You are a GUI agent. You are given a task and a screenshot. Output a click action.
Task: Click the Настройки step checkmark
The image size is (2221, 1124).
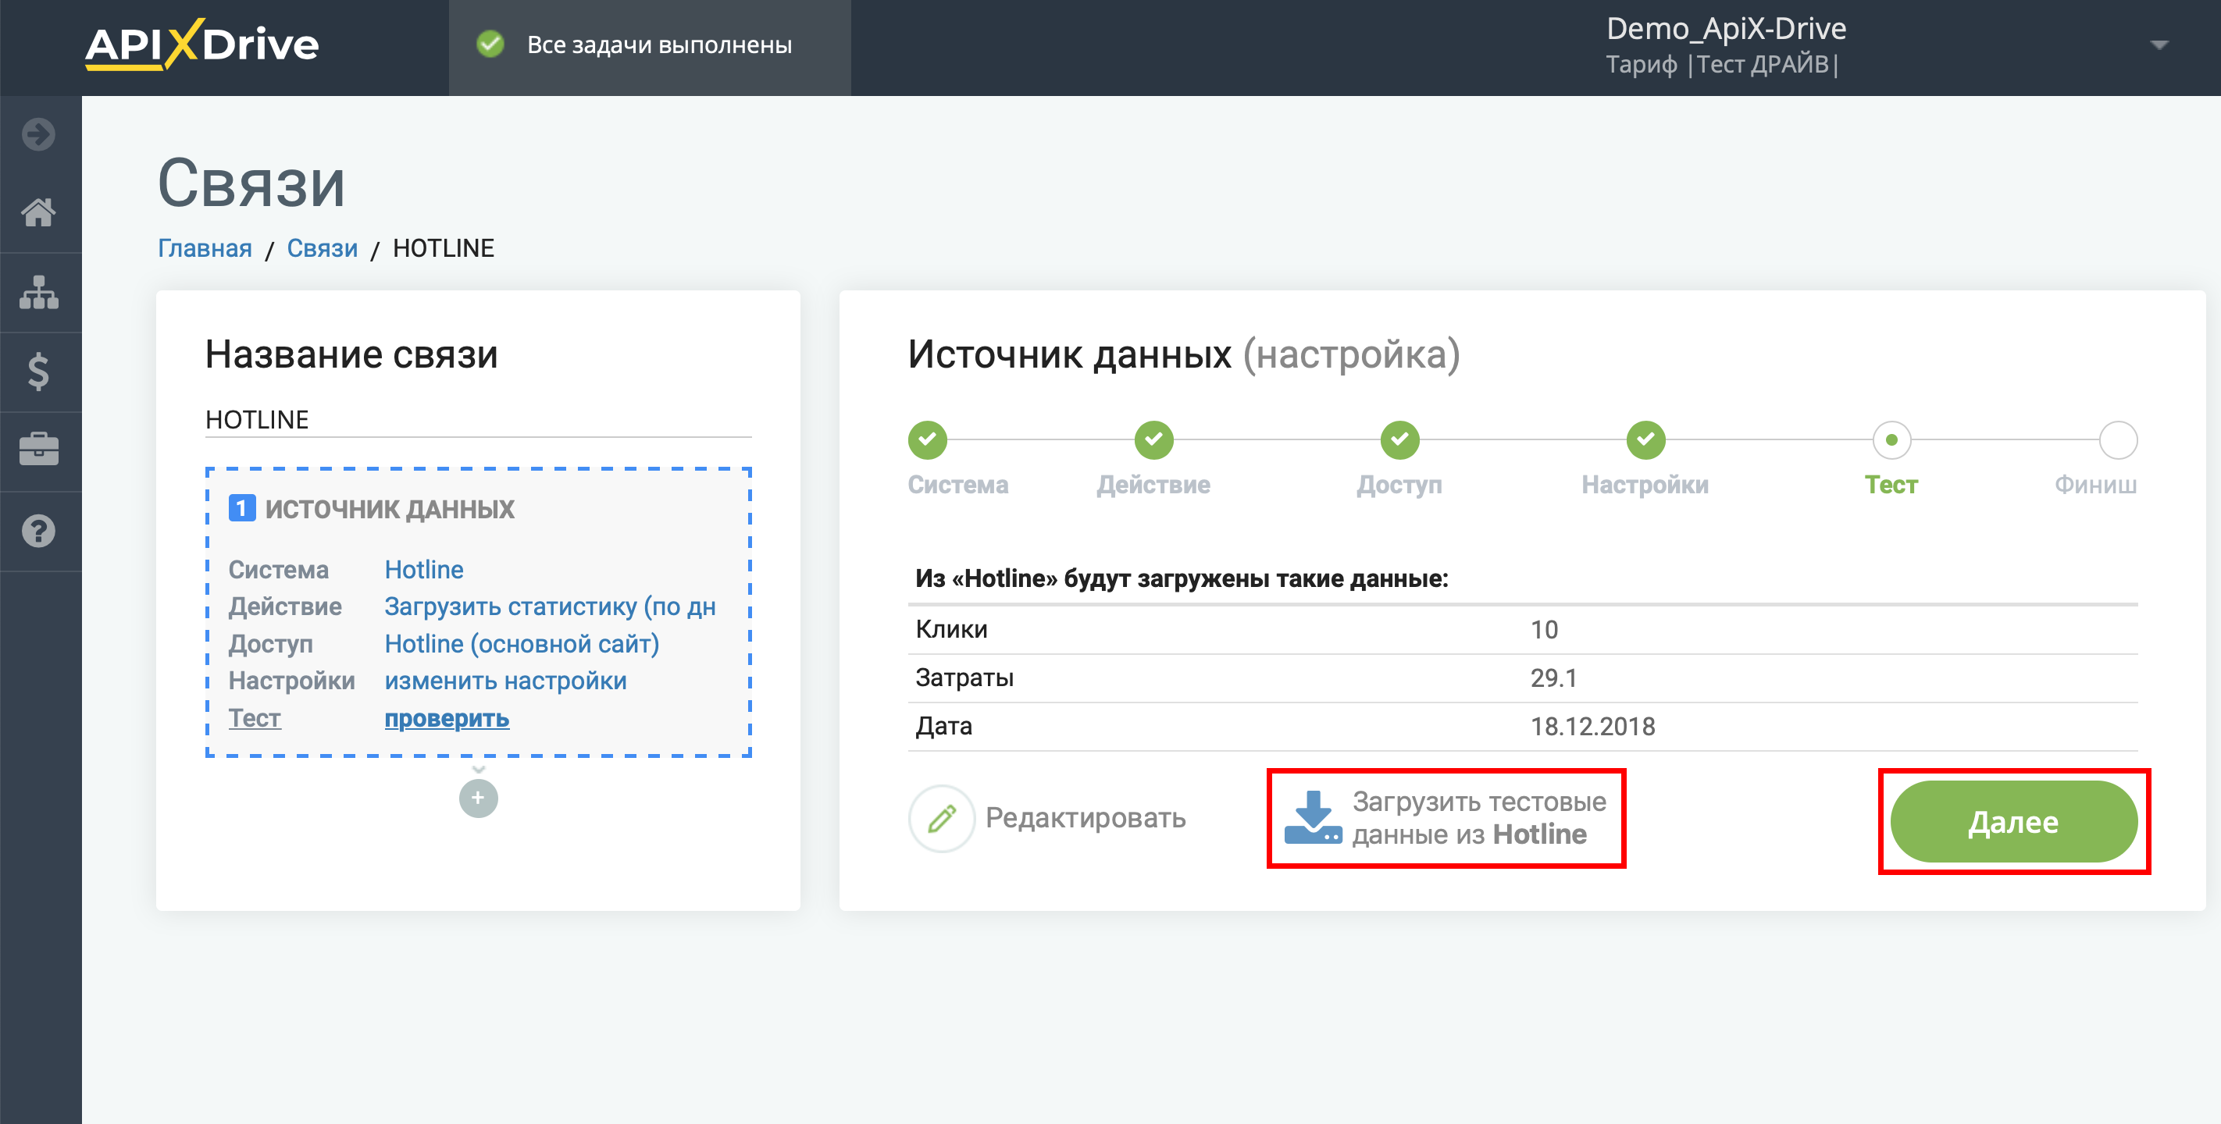[x=1645, y=440]
